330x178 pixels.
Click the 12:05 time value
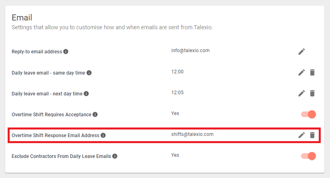coord(177,93)
